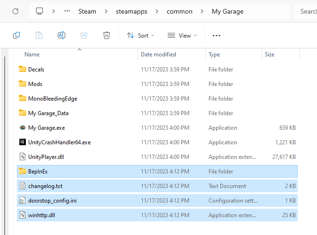Click the Search box
Viewport: 317px width, 235px height.
click(305, 11)
